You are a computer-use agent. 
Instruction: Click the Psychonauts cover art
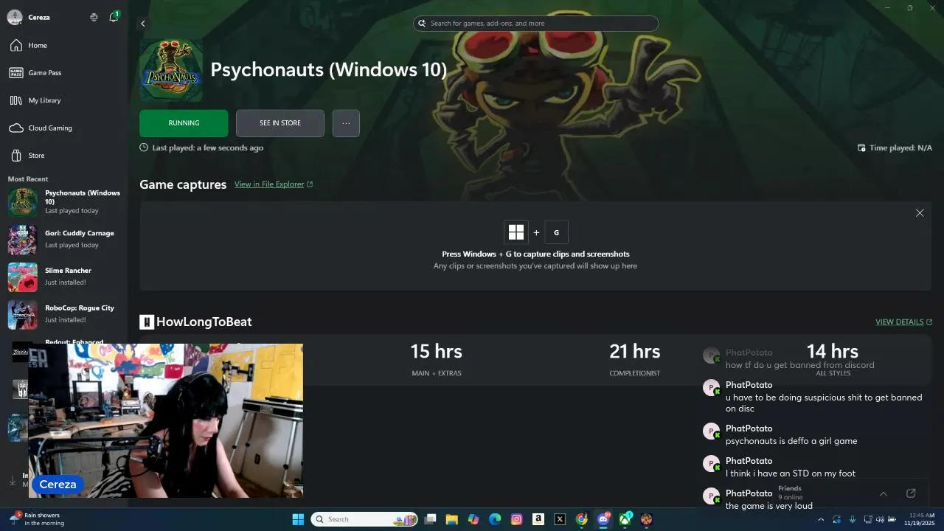[171, 70]
